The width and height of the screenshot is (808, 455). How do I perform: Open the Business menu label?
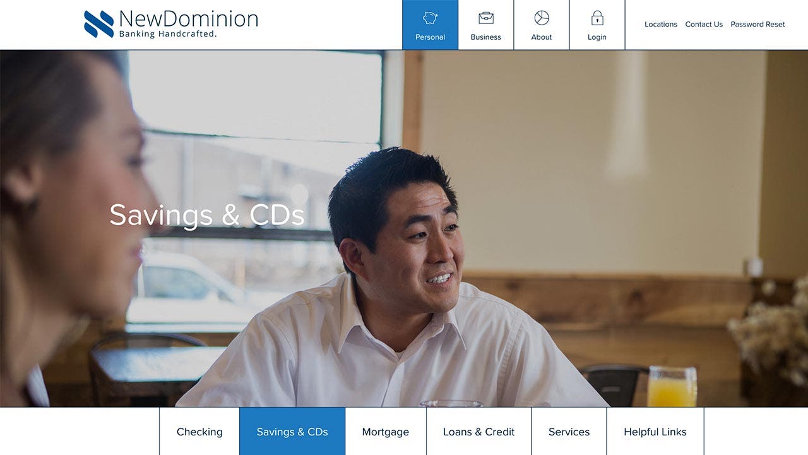tap(486, 37)
